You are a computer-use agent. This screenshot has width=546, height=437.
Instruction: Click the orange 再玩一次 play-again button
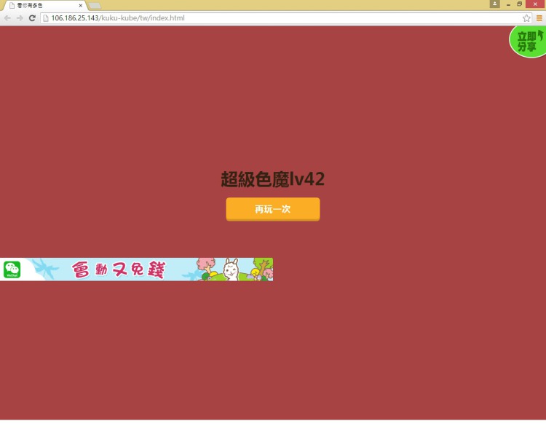tap(273, 209)
